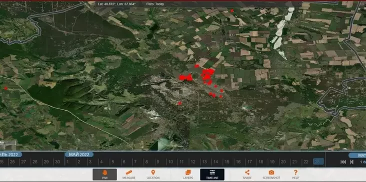The image size is (366, 182).
Task: Open the Layers panel
Action: point(188,175)
